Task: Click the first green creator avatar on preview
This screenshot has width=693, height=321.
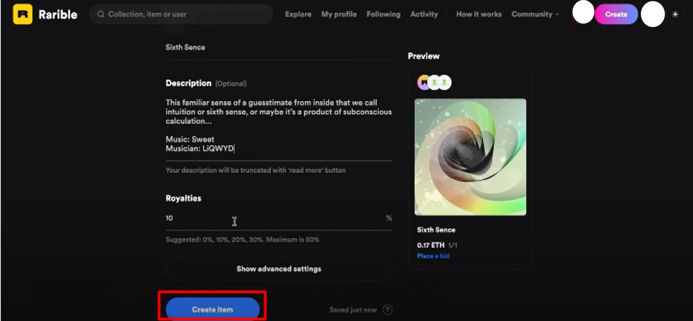Action: [434, 83]
